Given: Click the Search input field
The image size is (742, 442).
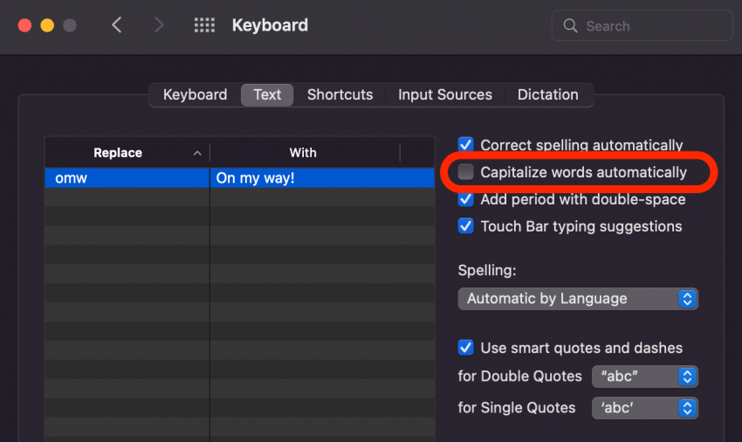Looking at the screenshot, I should pyautogui.click(x=642, y=25).
